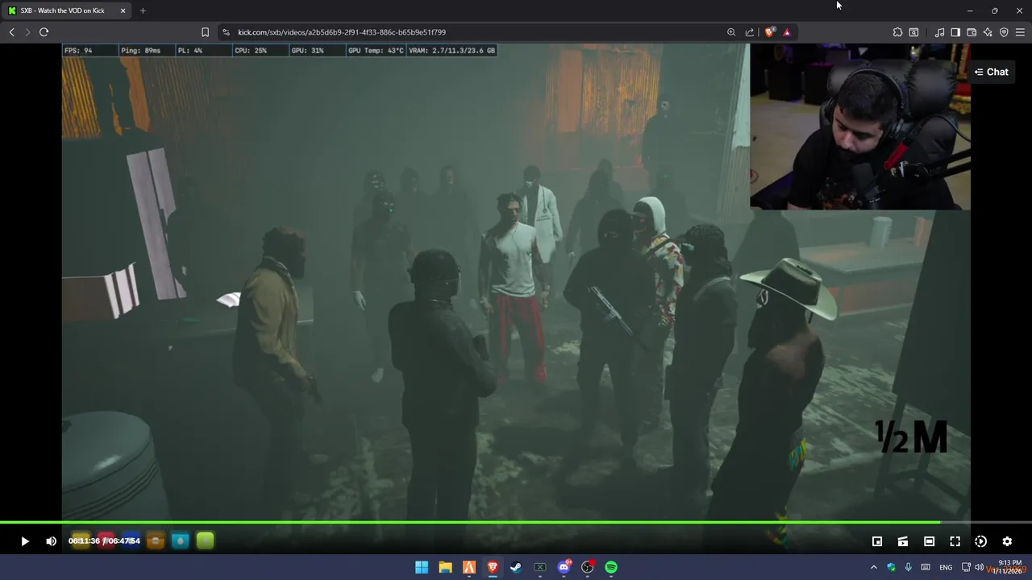
Task: View site information next to the URL
Action: click(x=226, y=32)
